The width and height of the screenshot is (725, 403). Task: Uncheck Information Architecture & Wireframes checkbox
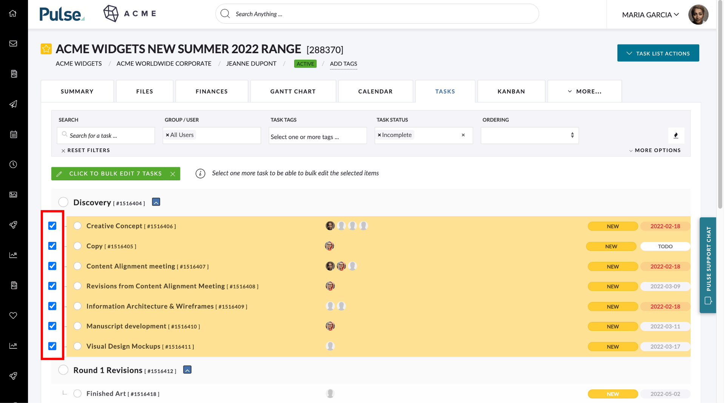tap(52, 306)
